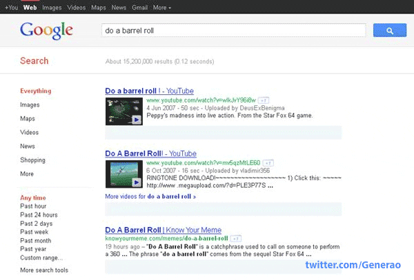Limit results to Past 2 days
Viewport: 414px width, 280px height.
pos(37,224)
